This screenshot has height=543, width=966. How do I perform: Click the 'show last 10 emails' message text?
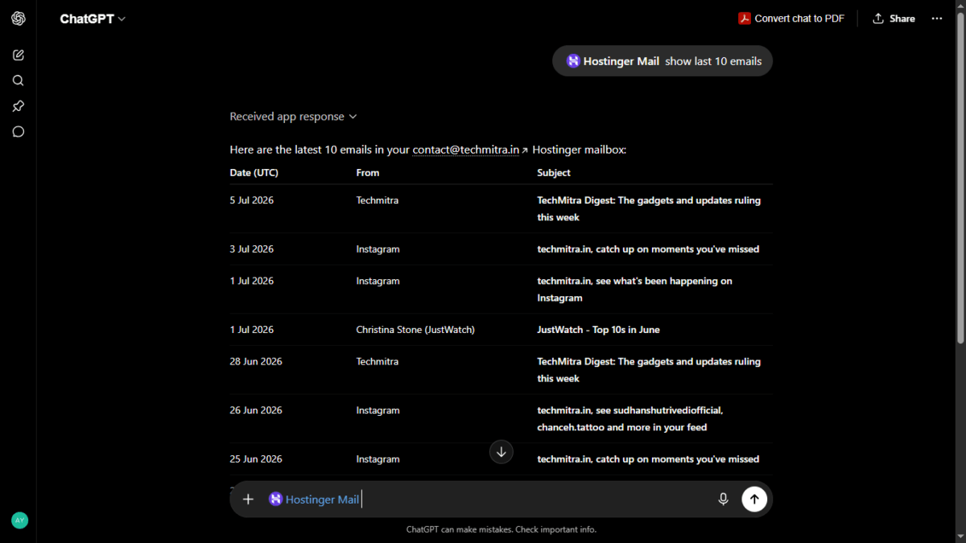pyautogui.click(x=713, y=61)
